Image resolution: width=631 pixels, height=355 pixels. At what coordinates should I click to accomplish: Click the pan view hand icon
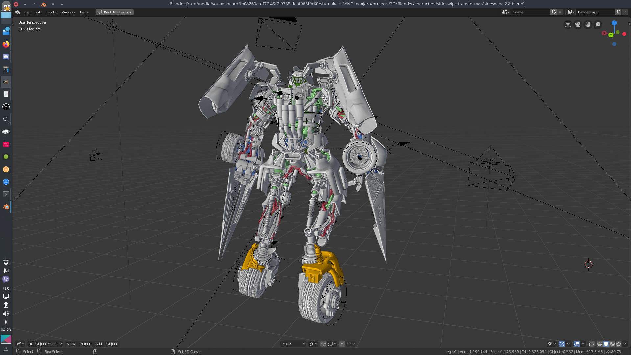pyautogui.click(x=588, y=25)
